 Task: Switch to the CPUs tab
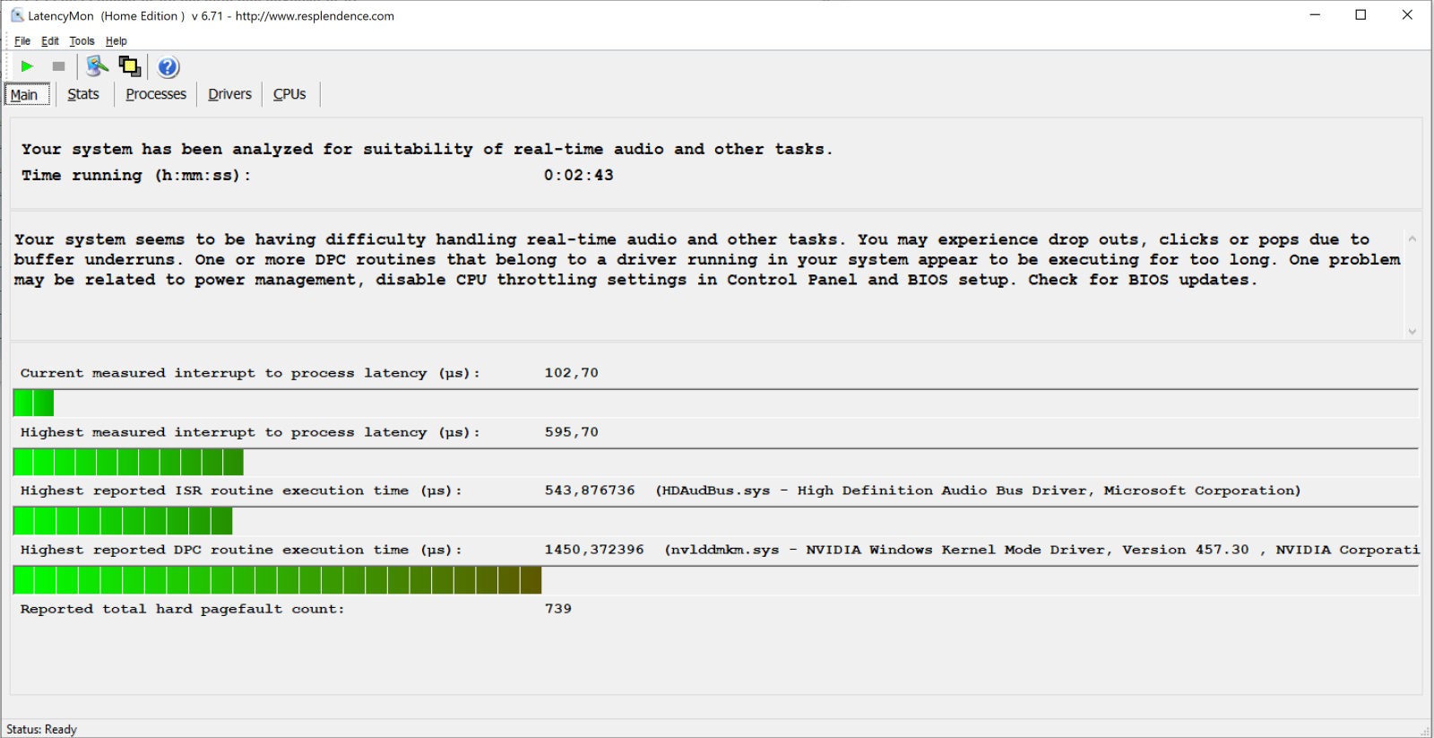pos(289,94)
